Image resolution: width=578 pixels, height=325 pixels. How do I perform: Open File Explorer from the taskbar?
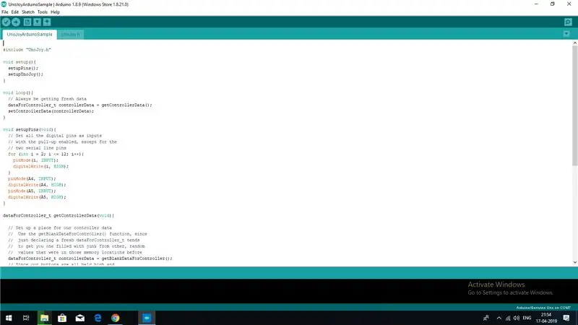(44, 318)
